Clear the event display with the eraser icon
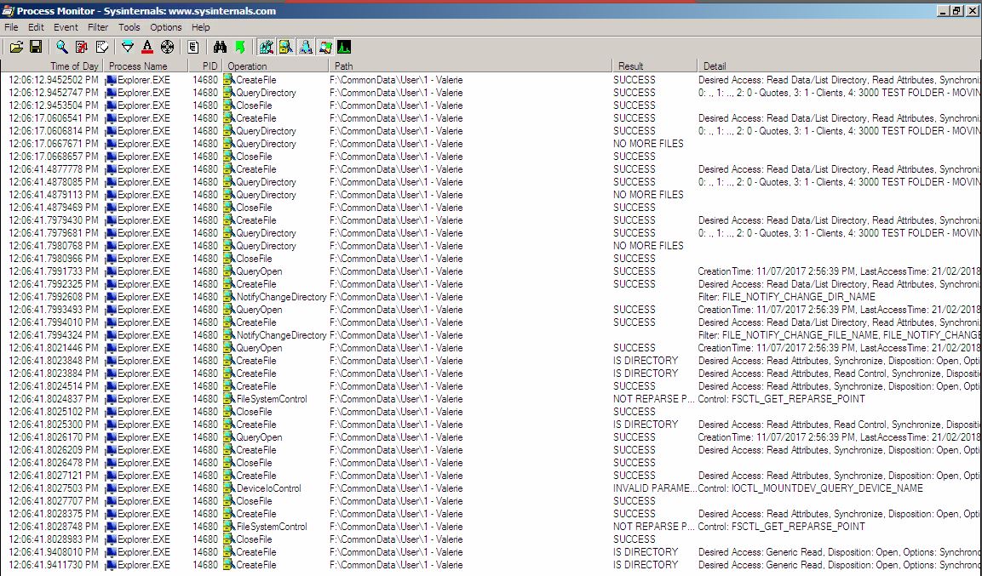982x576 pixels. coord(102,47)
